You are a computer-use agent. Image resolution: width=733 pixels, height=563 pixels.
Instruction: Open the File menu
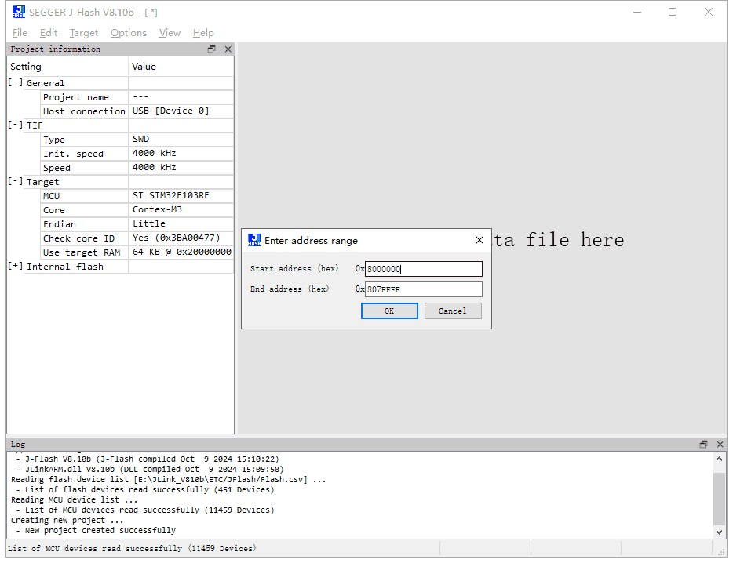pos(19,33)
